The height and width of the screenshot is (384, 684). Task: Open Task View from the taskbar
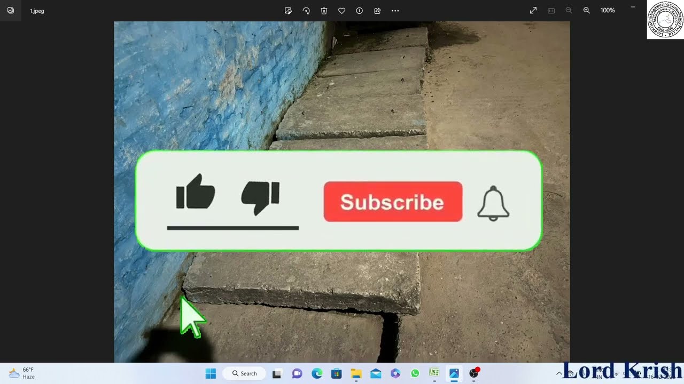pyautogui.click(x=277, y=373)
